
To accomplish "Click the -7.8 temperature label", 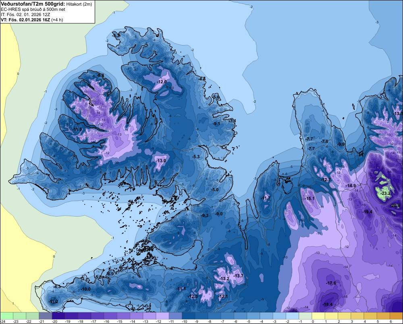I will click(x=324, y=141).
